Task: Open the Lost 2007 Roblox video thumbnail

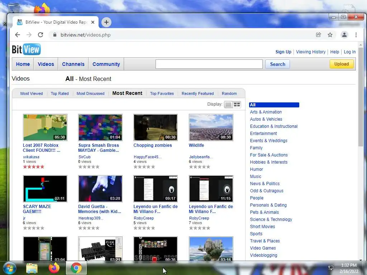Action: [x=45, y=127]
